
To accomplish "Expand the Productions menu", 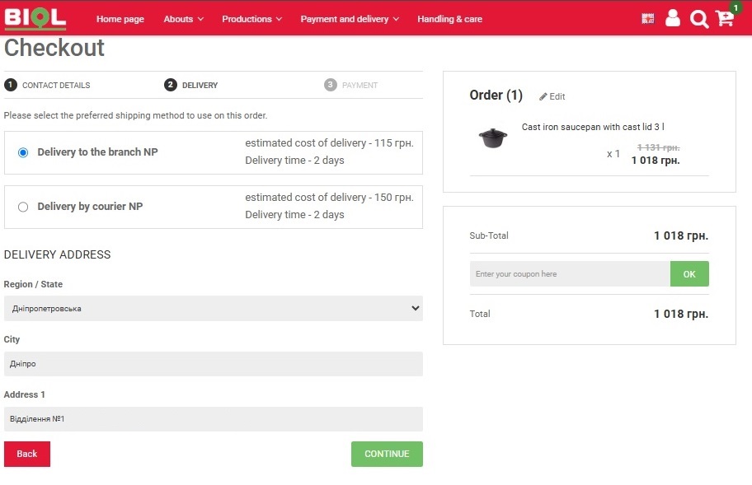I will tap(251, 19).
